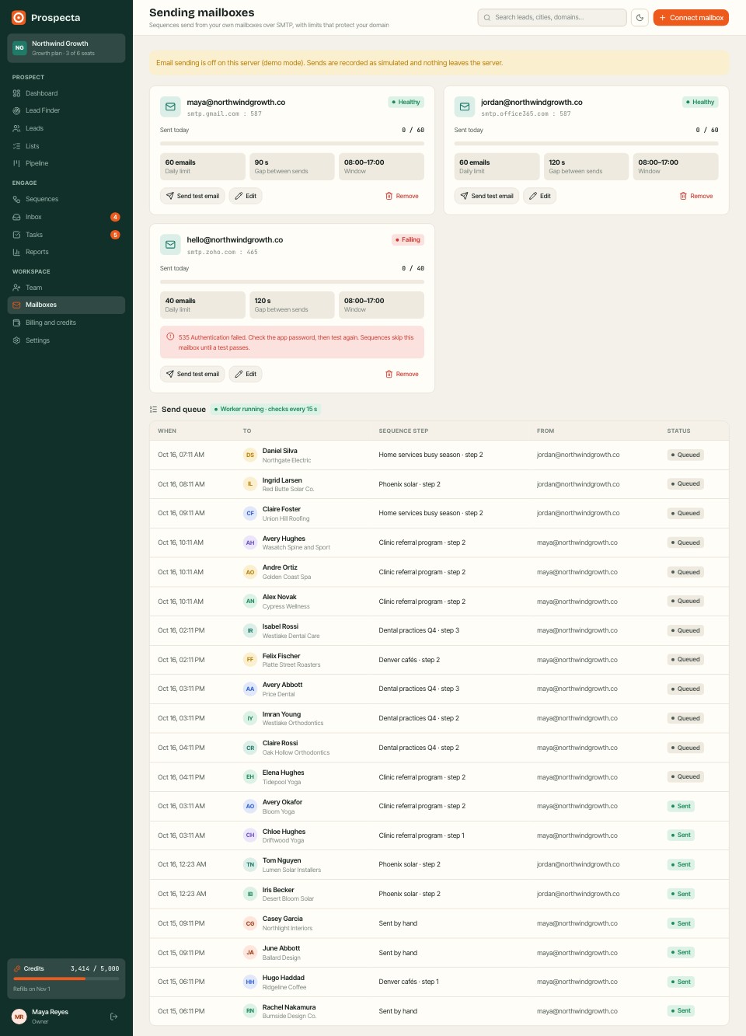The width and height of the screenshot is (746, 1036).
Task: Send test email for maya mailbox
Action: click(193, 196)
